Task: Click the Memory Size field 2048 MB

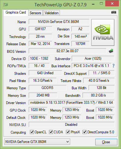Action: pyautogui.click(x=43, y=95)
